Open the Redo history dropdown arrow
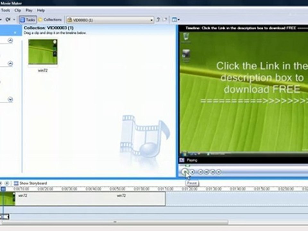This screenshot has height=231, width=308. coord(14,20)
